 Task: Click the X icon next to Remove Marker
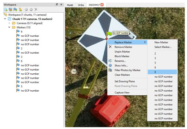click(110, 47)
